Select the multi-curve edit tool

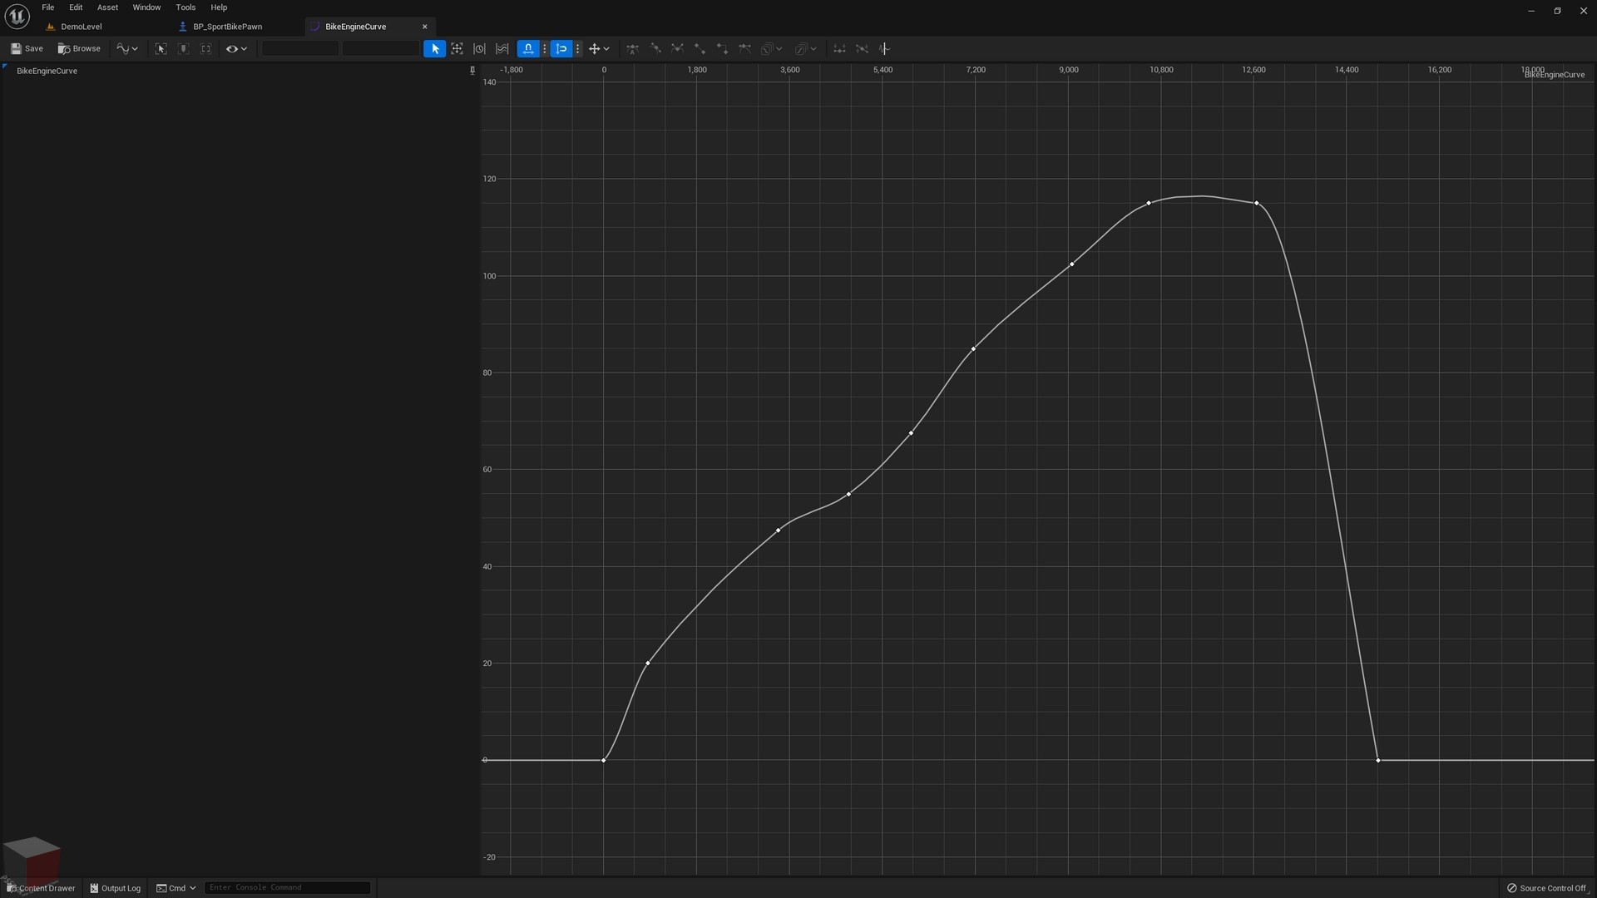pyautogui.click(x=502, y=49)
